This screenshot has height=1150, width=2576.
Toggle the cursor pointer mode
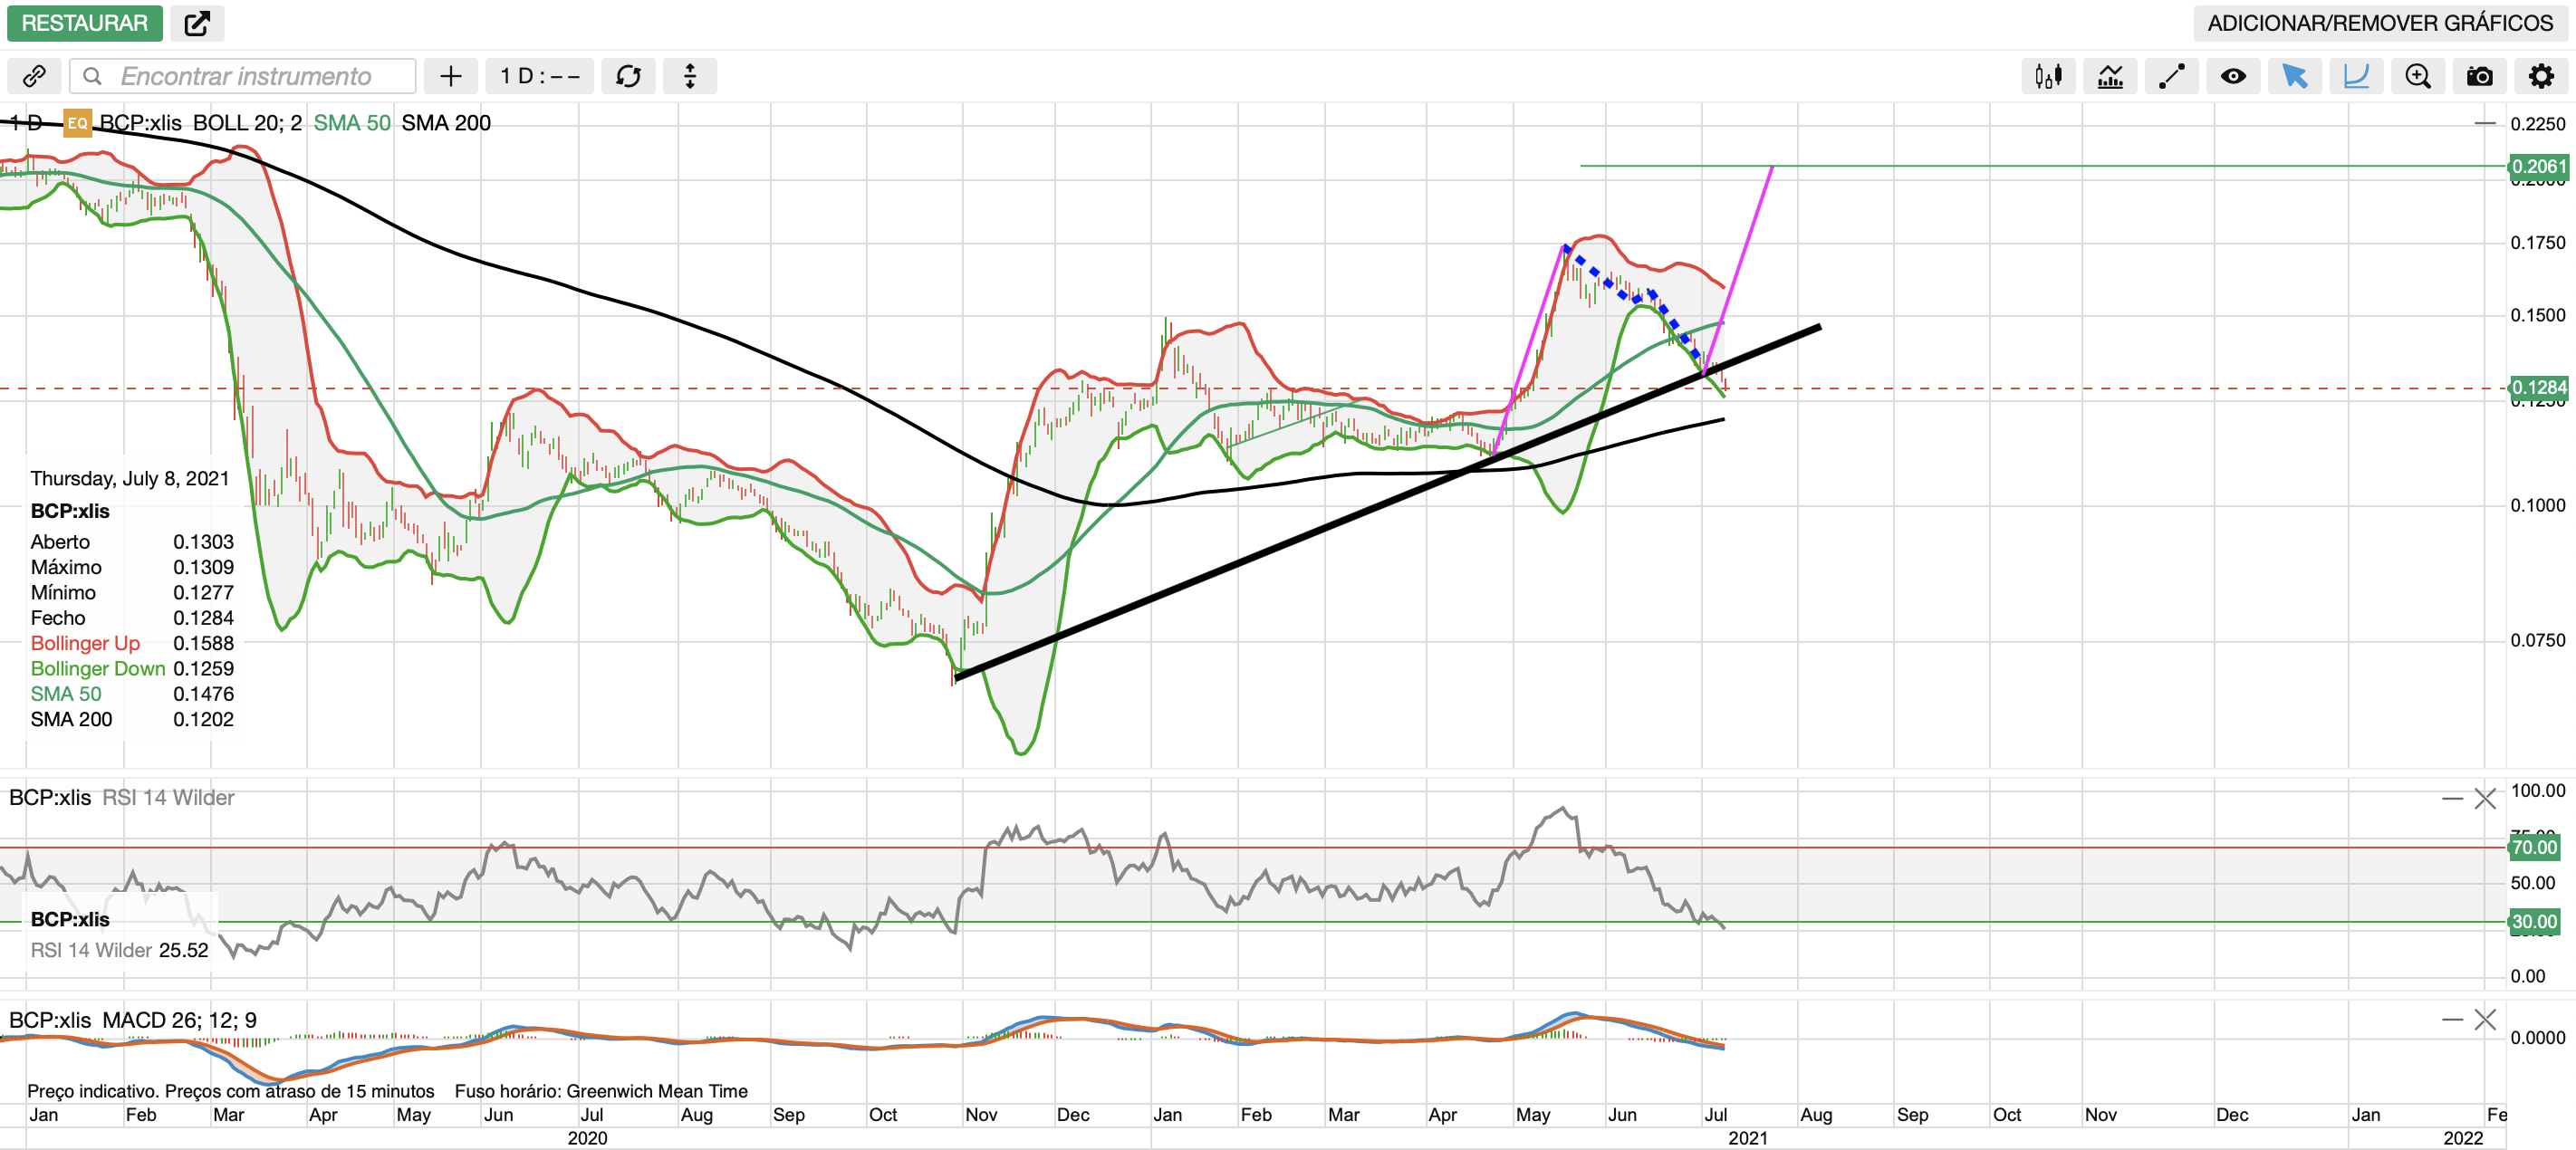coord(2294,76)
